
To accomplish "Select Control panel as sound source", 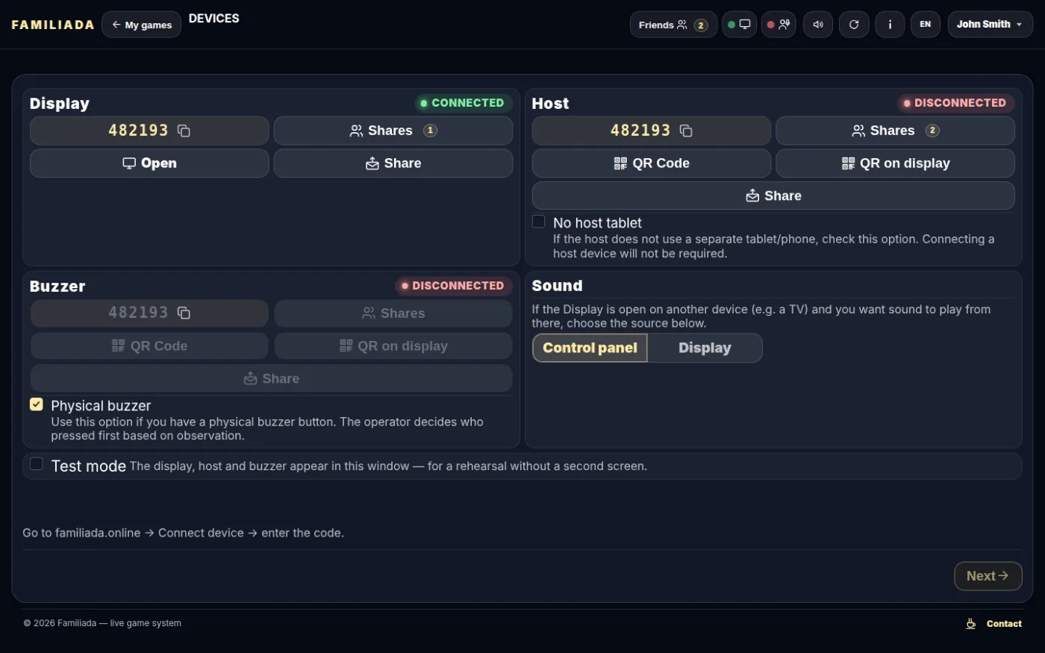I will click(x=590, y=348).
